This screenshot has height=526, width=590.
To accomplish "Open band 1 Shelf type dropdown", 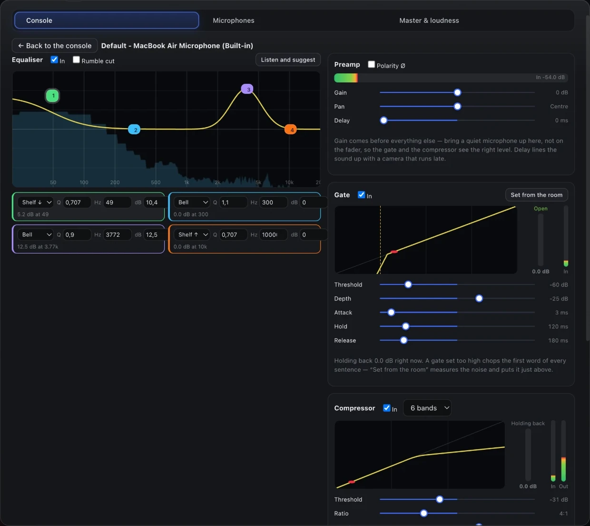I will 36,202.
